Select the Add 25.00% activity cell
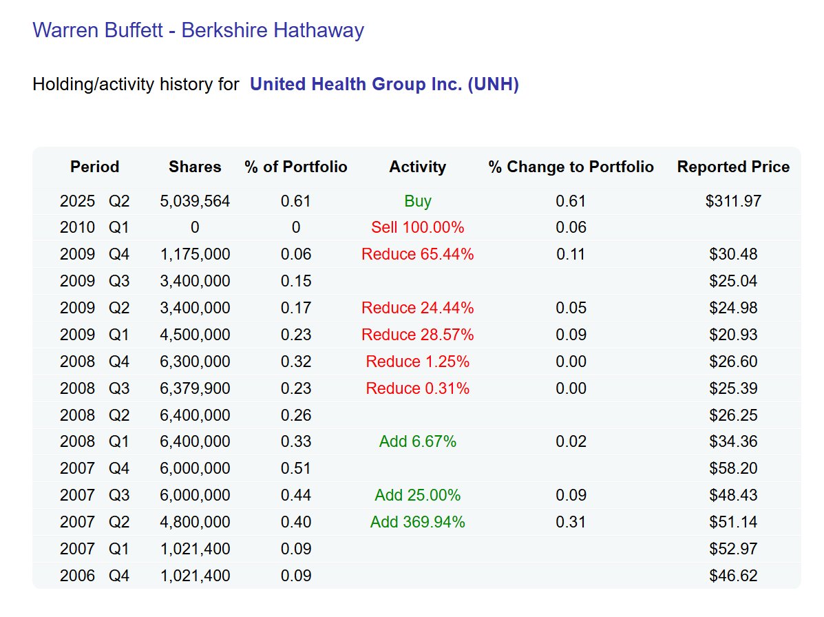This screenshot has height=617, width=824. pyautogui.click(x=418, y=495)
